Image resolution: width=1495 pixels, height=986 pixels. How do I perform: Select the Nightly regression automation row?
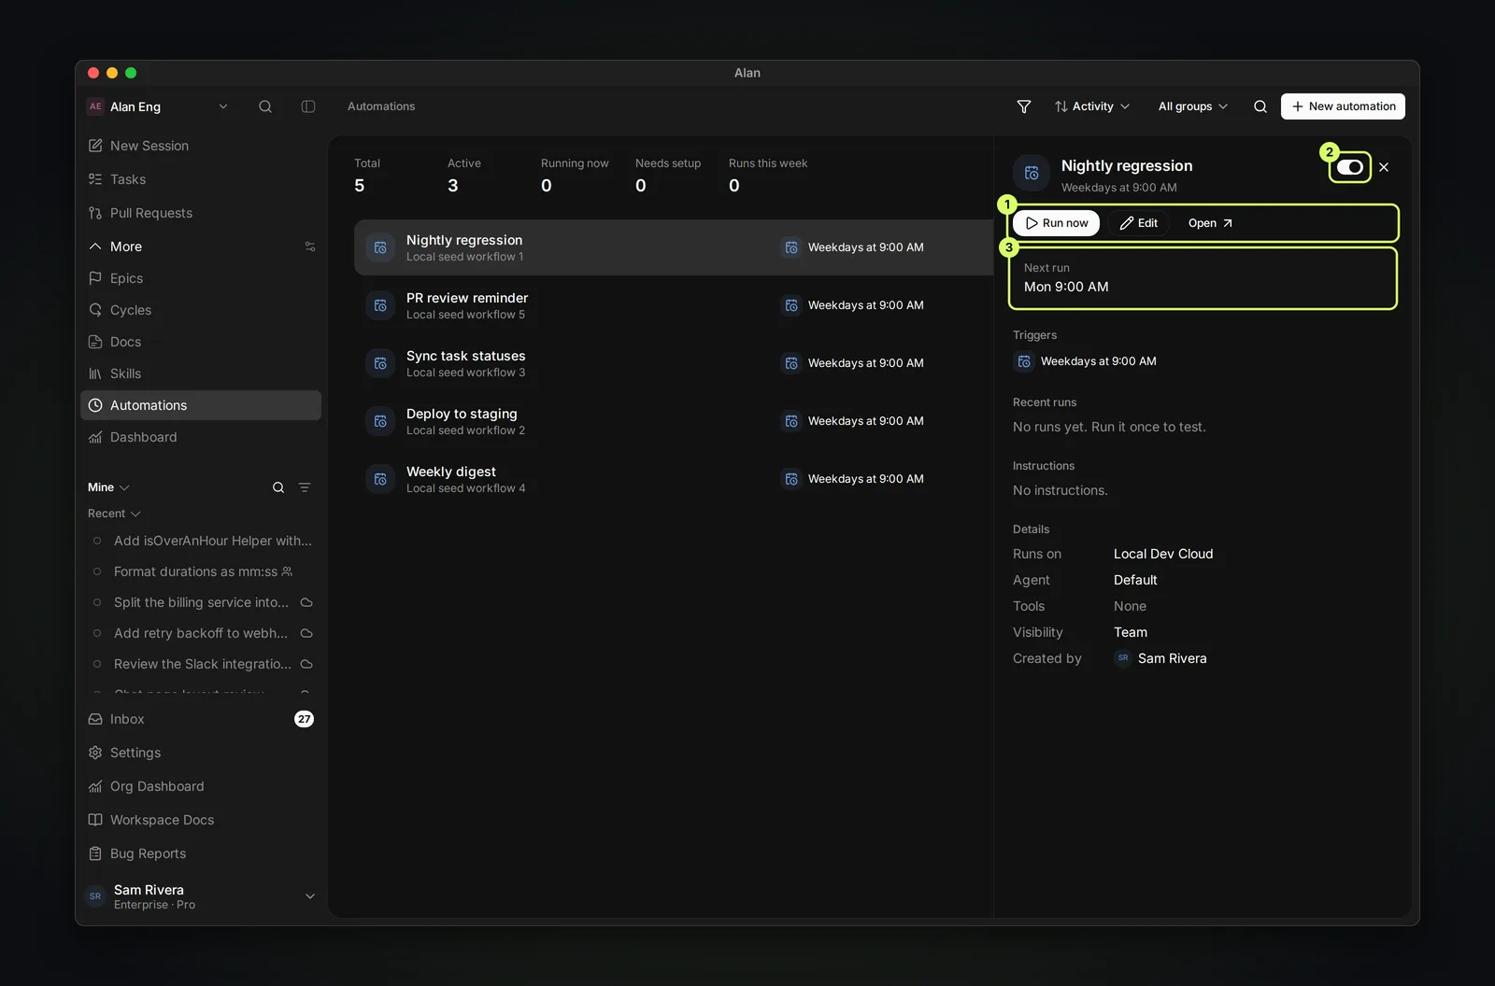coord(673,247)
